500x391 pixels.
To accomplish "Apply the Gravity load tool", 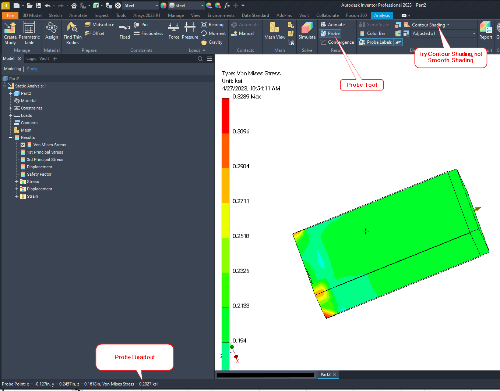I will click(212, 42).
